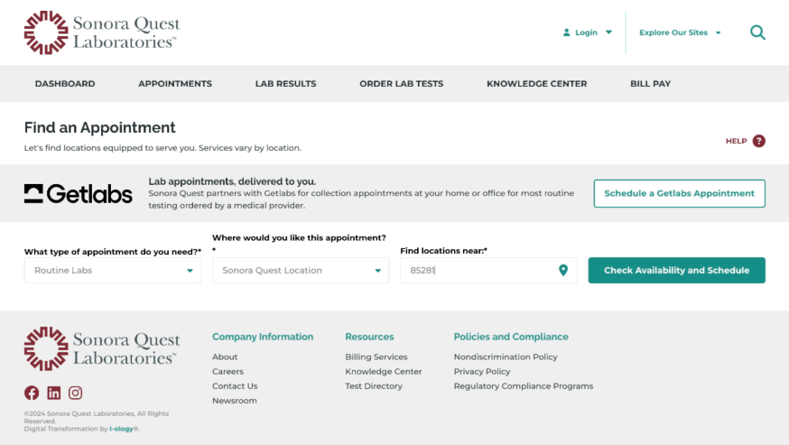This screenshot has width=789, height=445.
Task: Open the site search magnifier icon
Action: pyautogui.click(x=757, y=32)
